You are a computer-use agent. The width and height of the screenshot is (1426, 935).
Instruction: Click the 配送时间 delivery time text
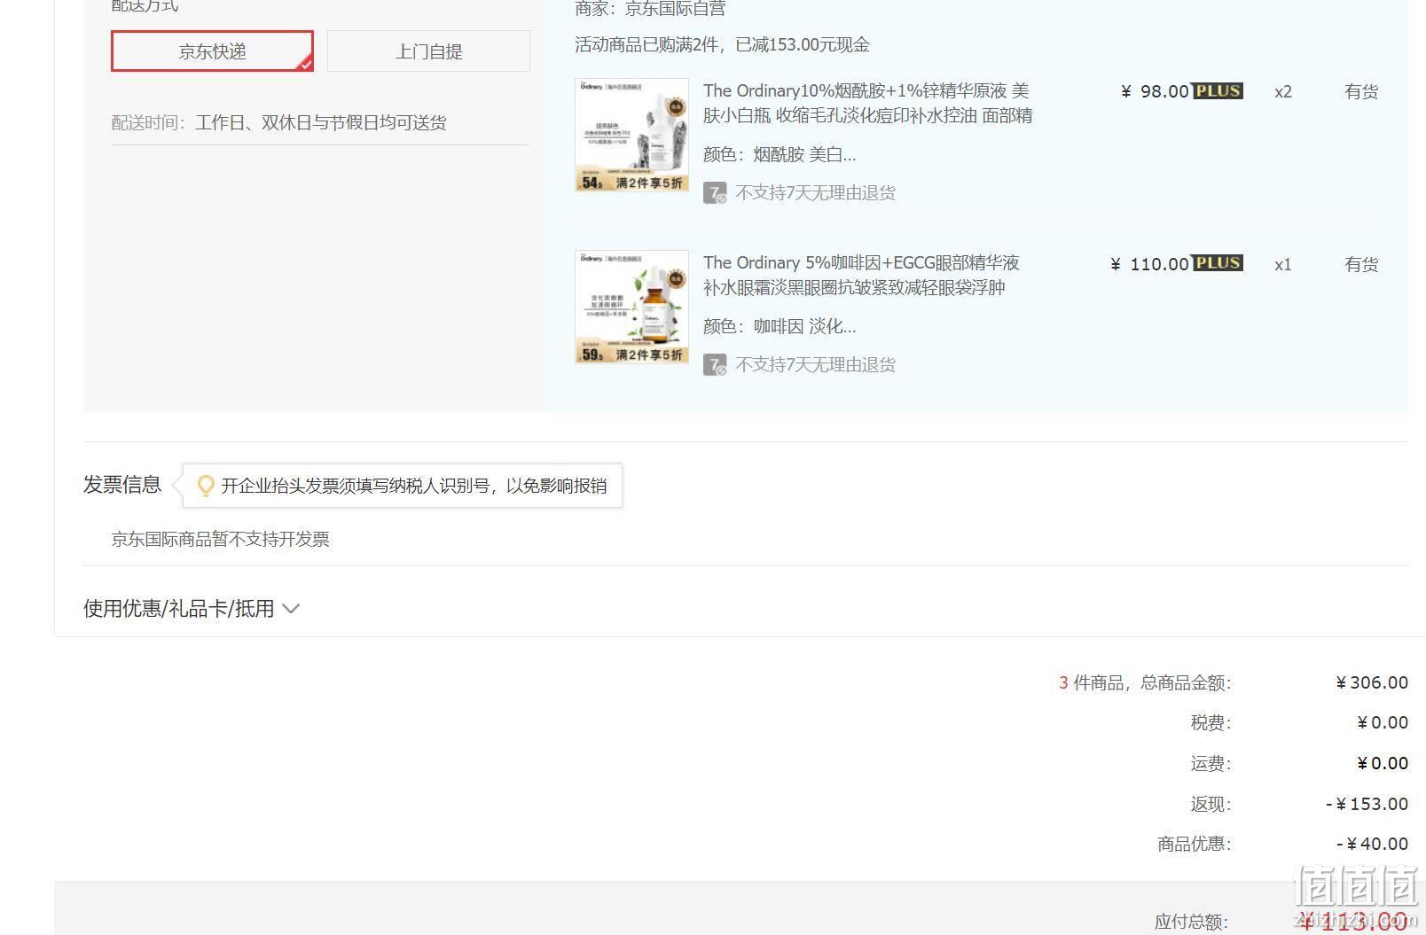[278, 122]
